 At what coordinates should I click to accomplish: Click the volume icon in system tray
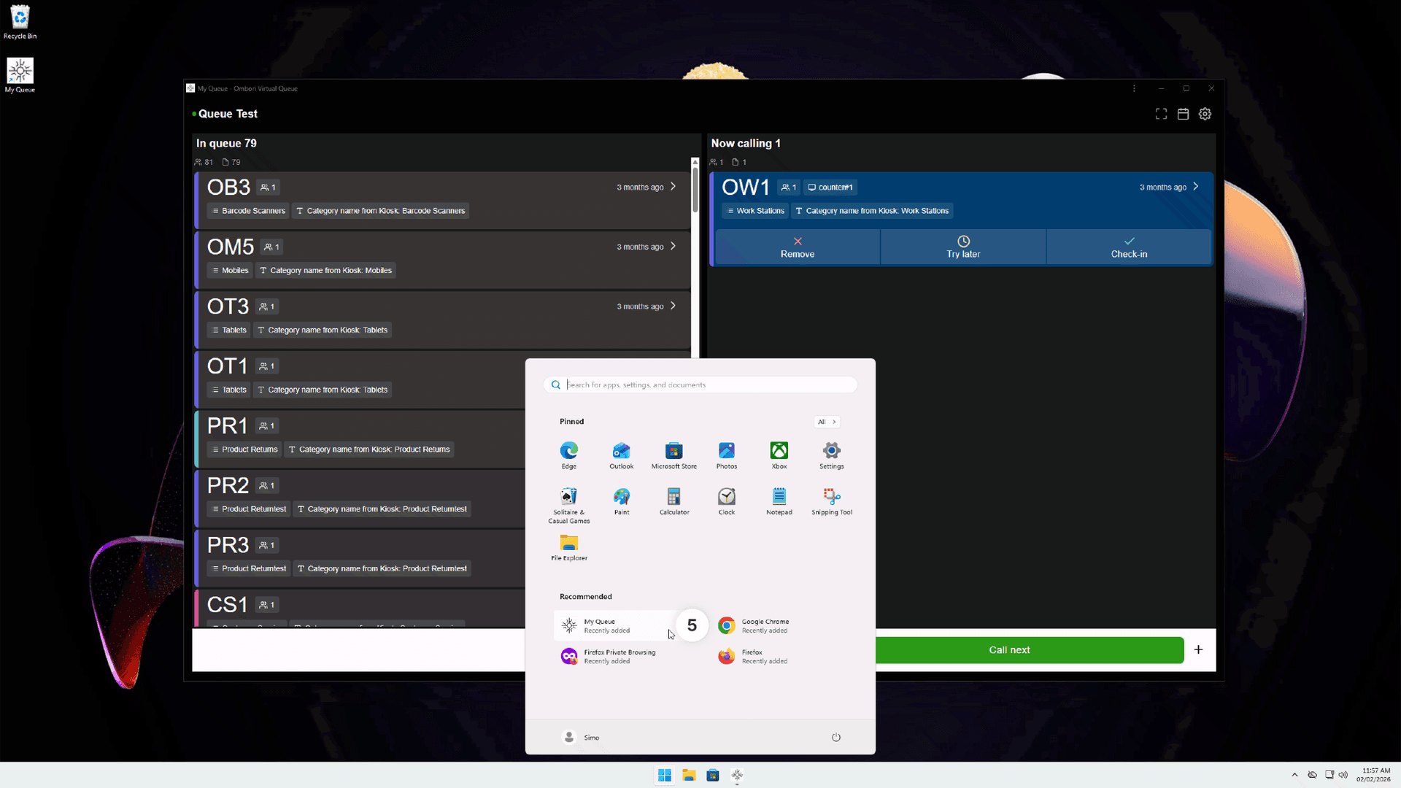(x=1343, y=775)
